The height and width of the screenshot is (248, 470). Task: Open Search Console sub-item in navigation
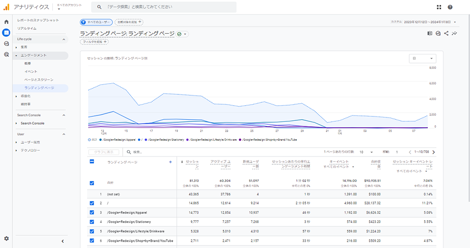(32, 123)
